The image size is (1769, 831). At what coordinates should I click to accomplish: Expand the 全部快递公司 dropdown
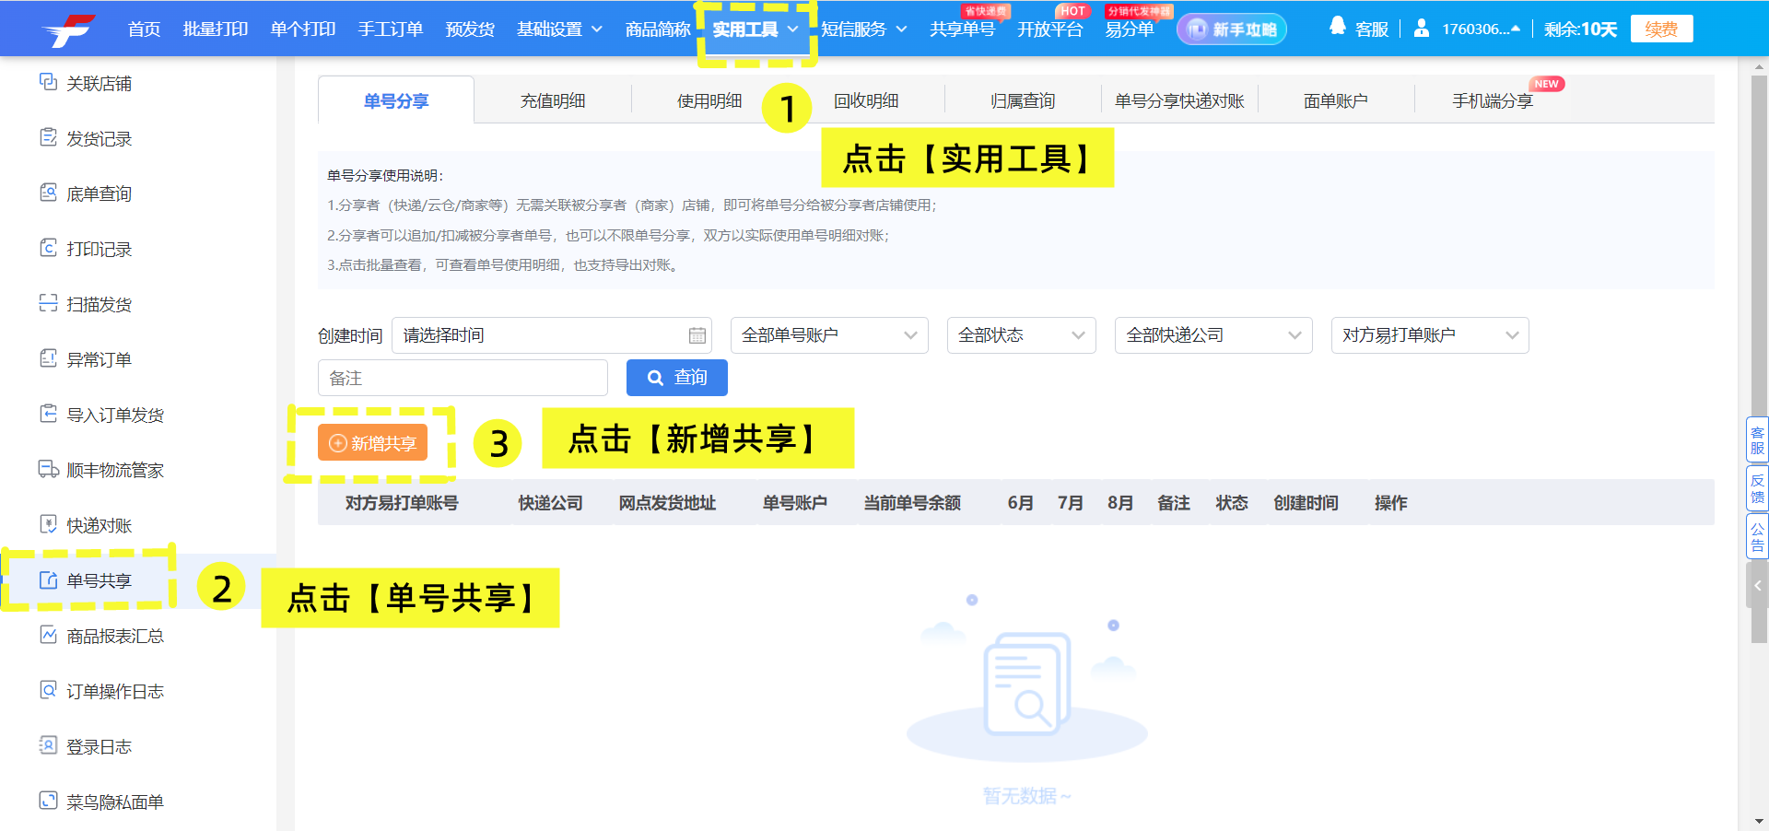click(x=1213, y=335)
